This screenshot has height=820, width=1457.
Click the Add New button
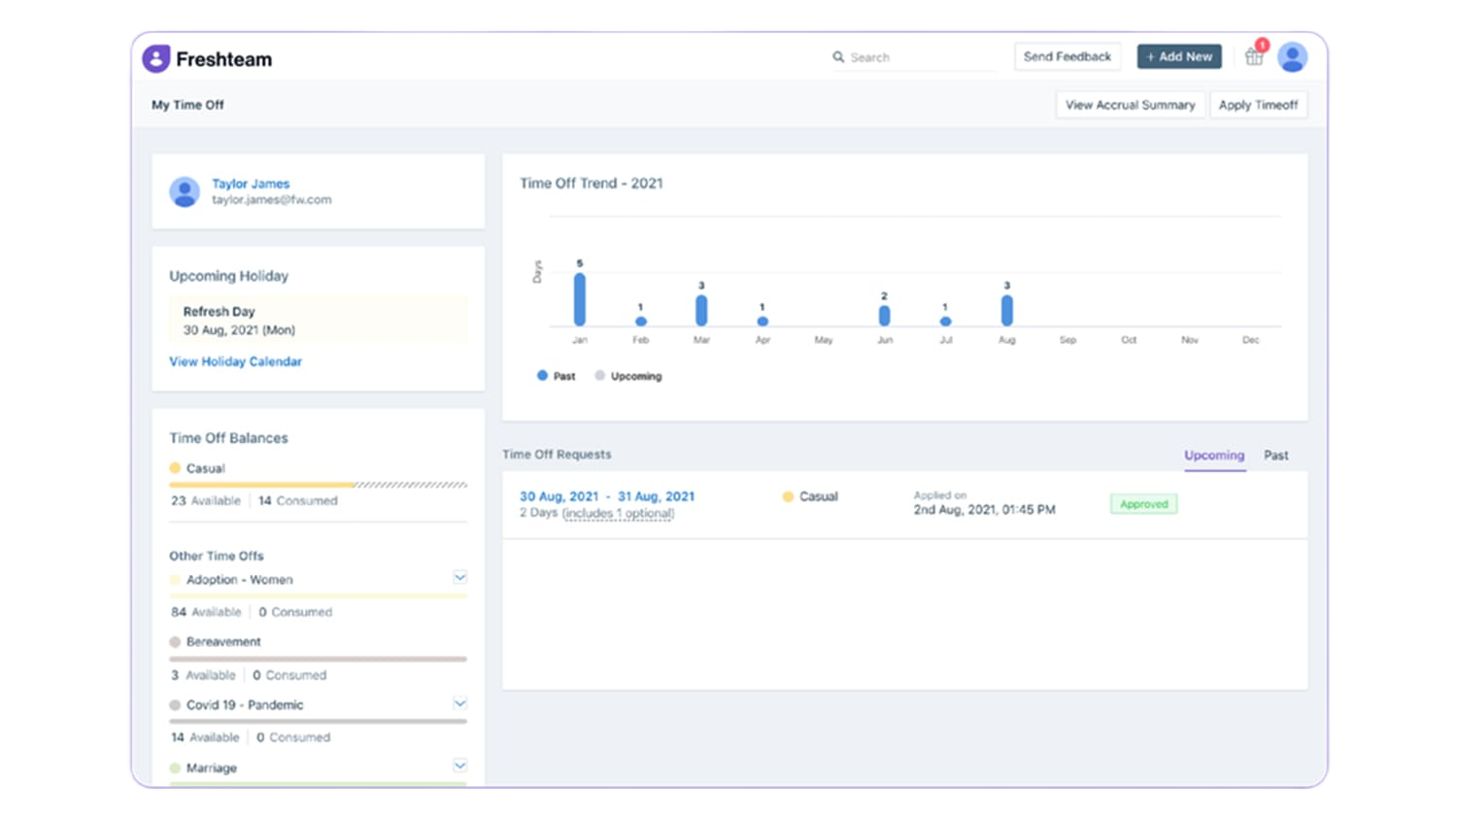coord(1179,56)
